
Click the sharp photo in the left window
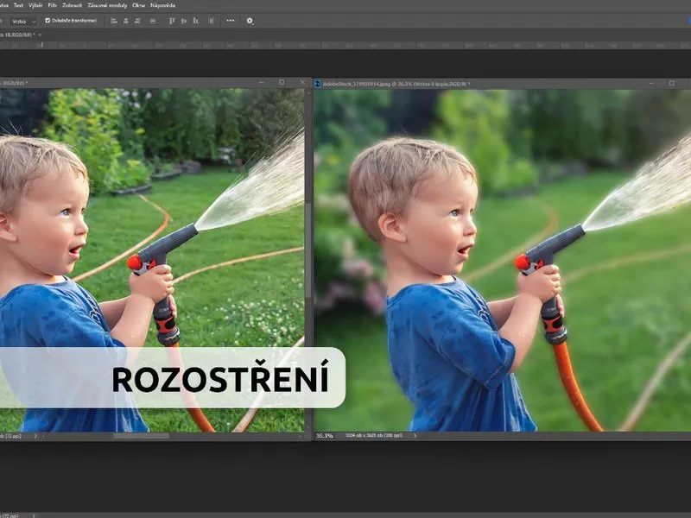152,261
